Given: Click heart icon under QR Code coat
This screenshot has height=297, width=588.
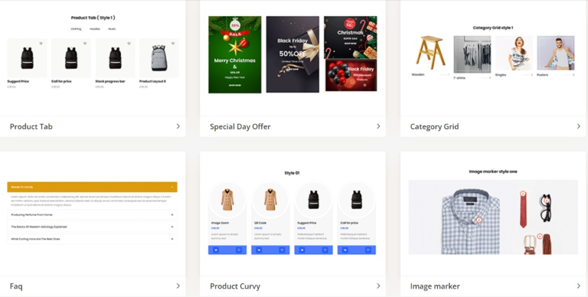Looking at the screenshot, I should [282, 250].
